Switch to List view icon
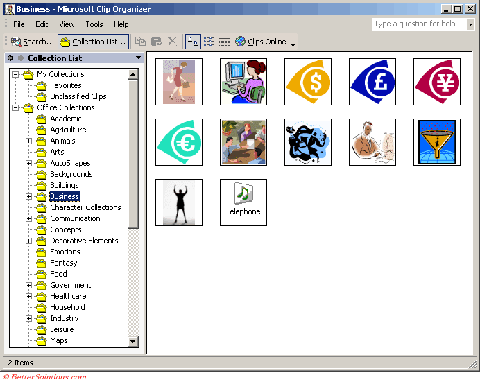This screenshot has width=480, height=382. 209,42
